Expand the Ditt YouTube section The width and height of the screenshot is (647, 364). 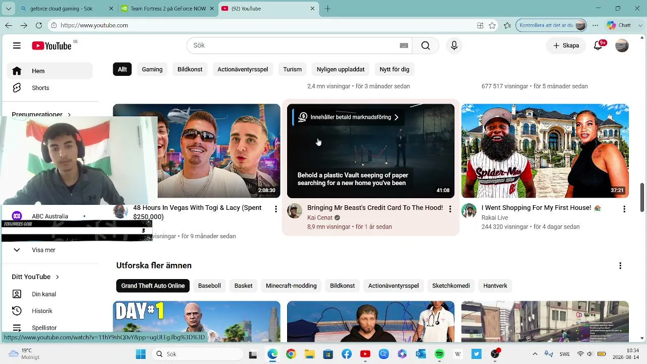pyautogui.click(x=35, y=277)
